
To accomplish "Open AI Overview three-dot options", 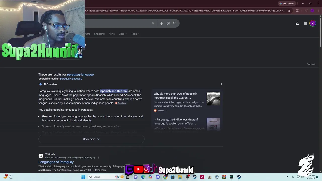I will [221, 84].
